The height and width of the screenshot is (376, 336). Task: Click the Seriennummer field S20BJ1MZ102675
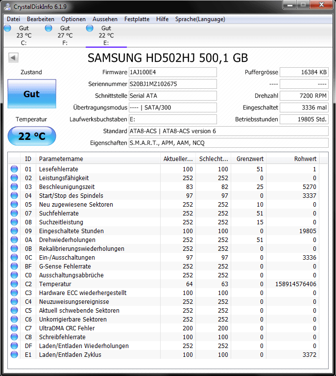pos(173,84)
